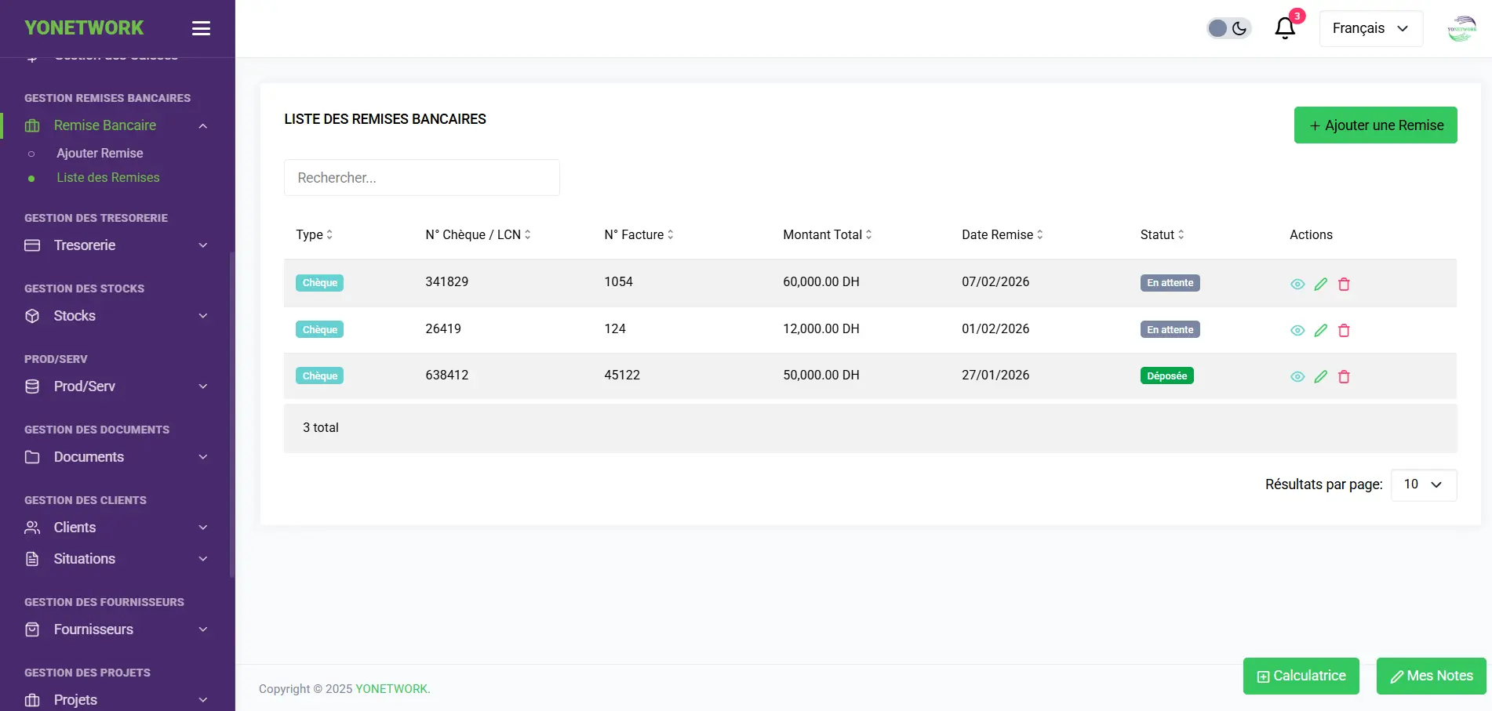
Task: View details of cheque 341829 remise
Action: coord(1297,284)
